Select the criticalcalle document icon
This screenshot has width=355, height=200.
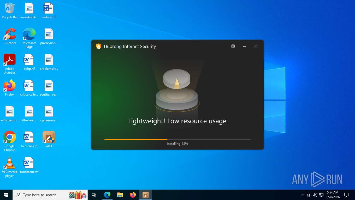point(29,88)
